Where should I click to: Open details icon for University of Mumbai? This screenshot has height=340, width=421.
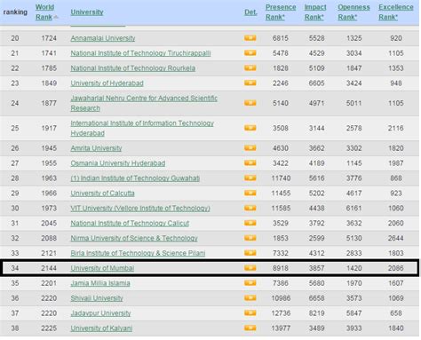tap(250, 268)
